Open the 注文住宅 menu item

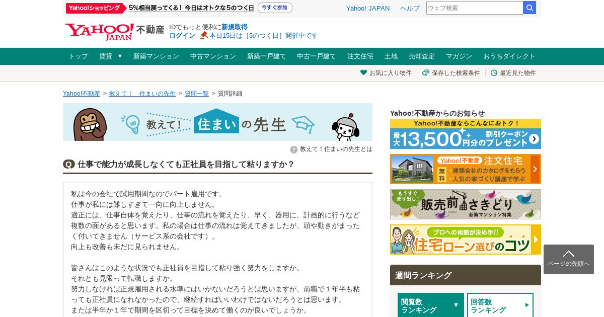point(360,56)
